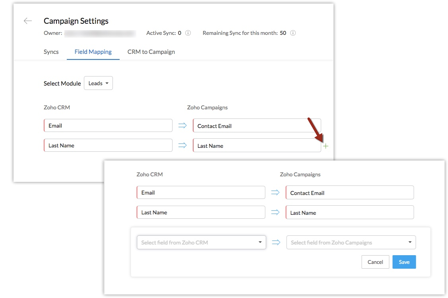Expand Select field from Zoho Campaigns dropdown
Screen dimensions: 448x298
pos(351,243)
